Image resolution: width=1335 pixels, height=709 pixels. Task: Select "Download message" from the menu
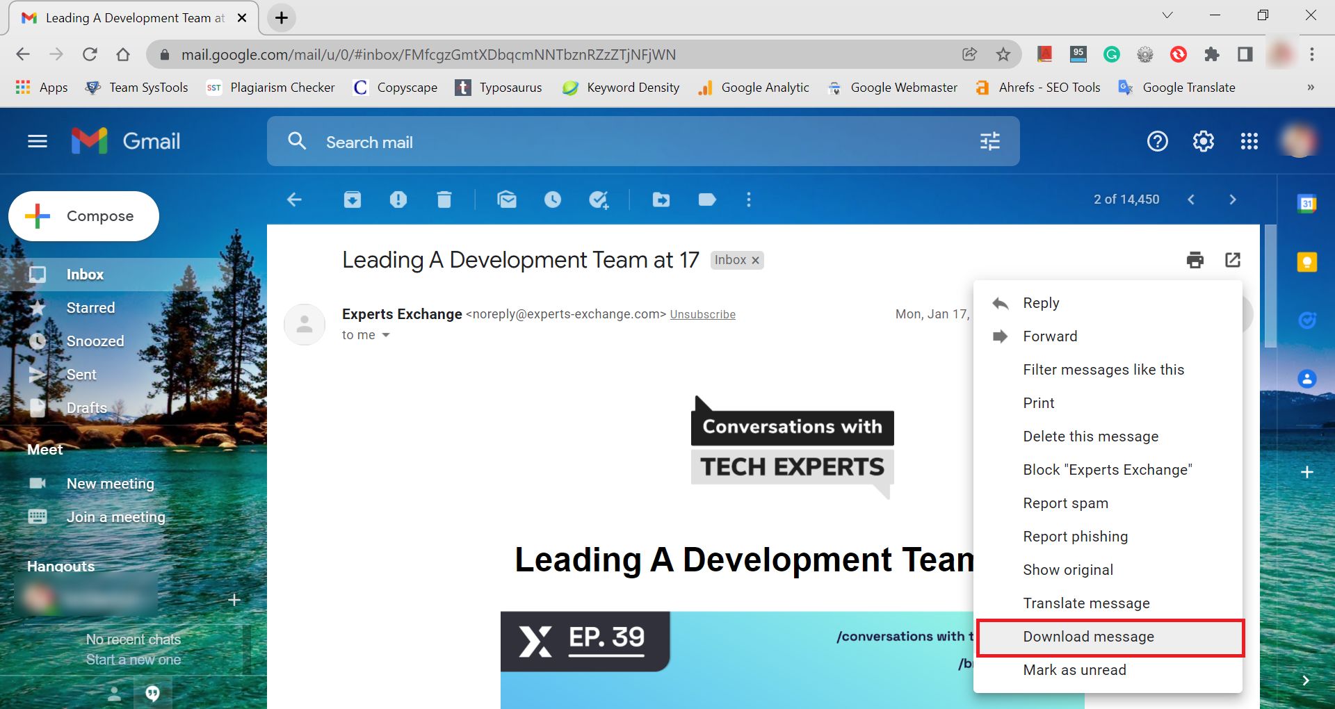coord(1087,636)
